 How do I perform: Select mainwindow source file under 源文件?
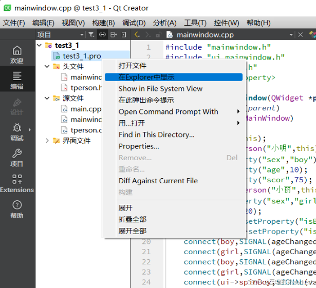[x=86, y=120]
